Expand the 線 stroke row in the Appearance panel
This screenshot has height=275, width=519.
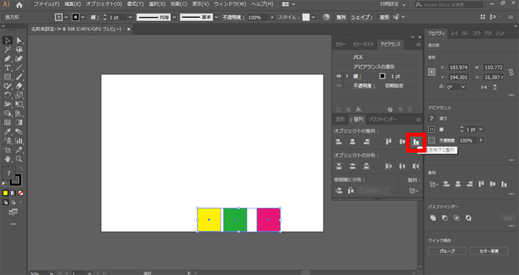[x=347, y=76]
